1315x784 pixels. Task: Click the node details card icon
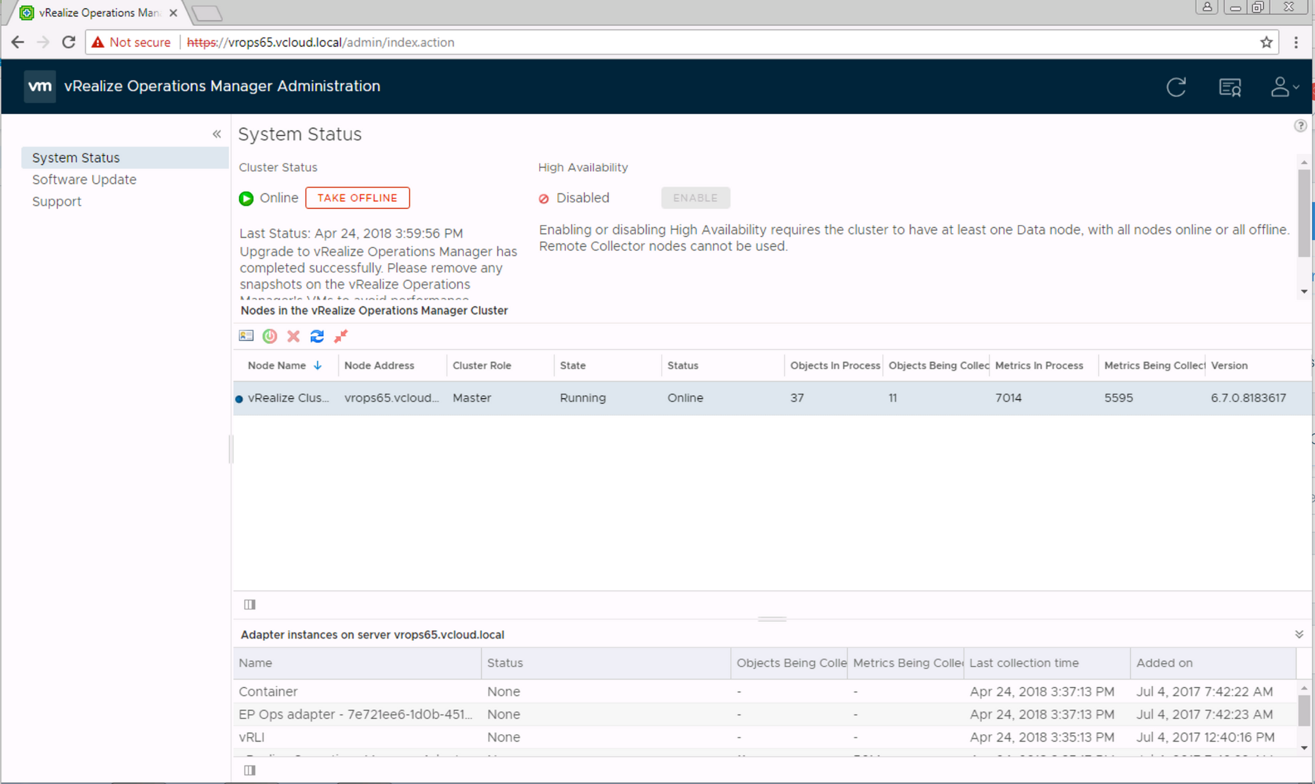(x=246, y=336)
